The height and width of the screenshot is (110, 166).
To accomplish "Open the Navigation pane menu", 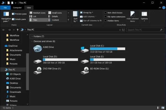I will (x=6, y=17).
